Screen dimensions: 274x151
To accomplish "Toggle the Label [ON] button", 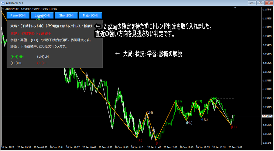I will click(x=42, y=15).
